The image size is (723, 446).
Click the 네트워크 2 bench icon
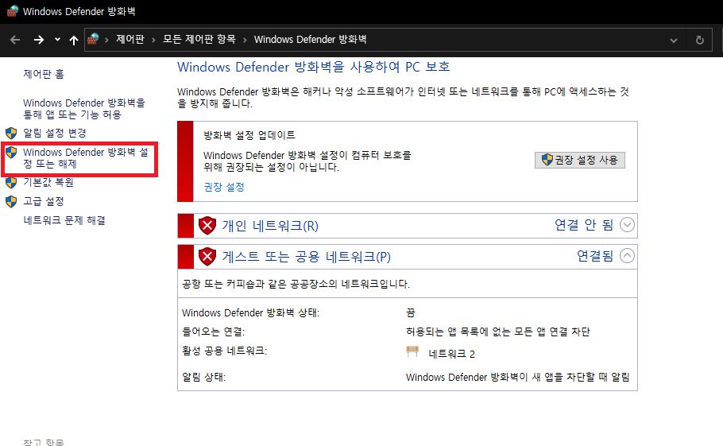(x=412, y=351)
